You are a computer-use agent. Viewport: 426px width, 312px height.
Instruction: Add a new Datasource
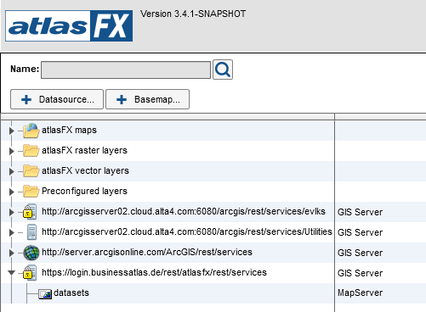tap(57, 99)
